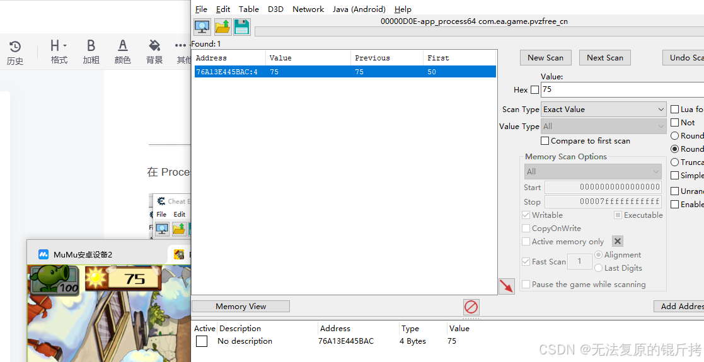704x362 pixels.
Task: Select the Alignment radio button
Action: [598, 255]
